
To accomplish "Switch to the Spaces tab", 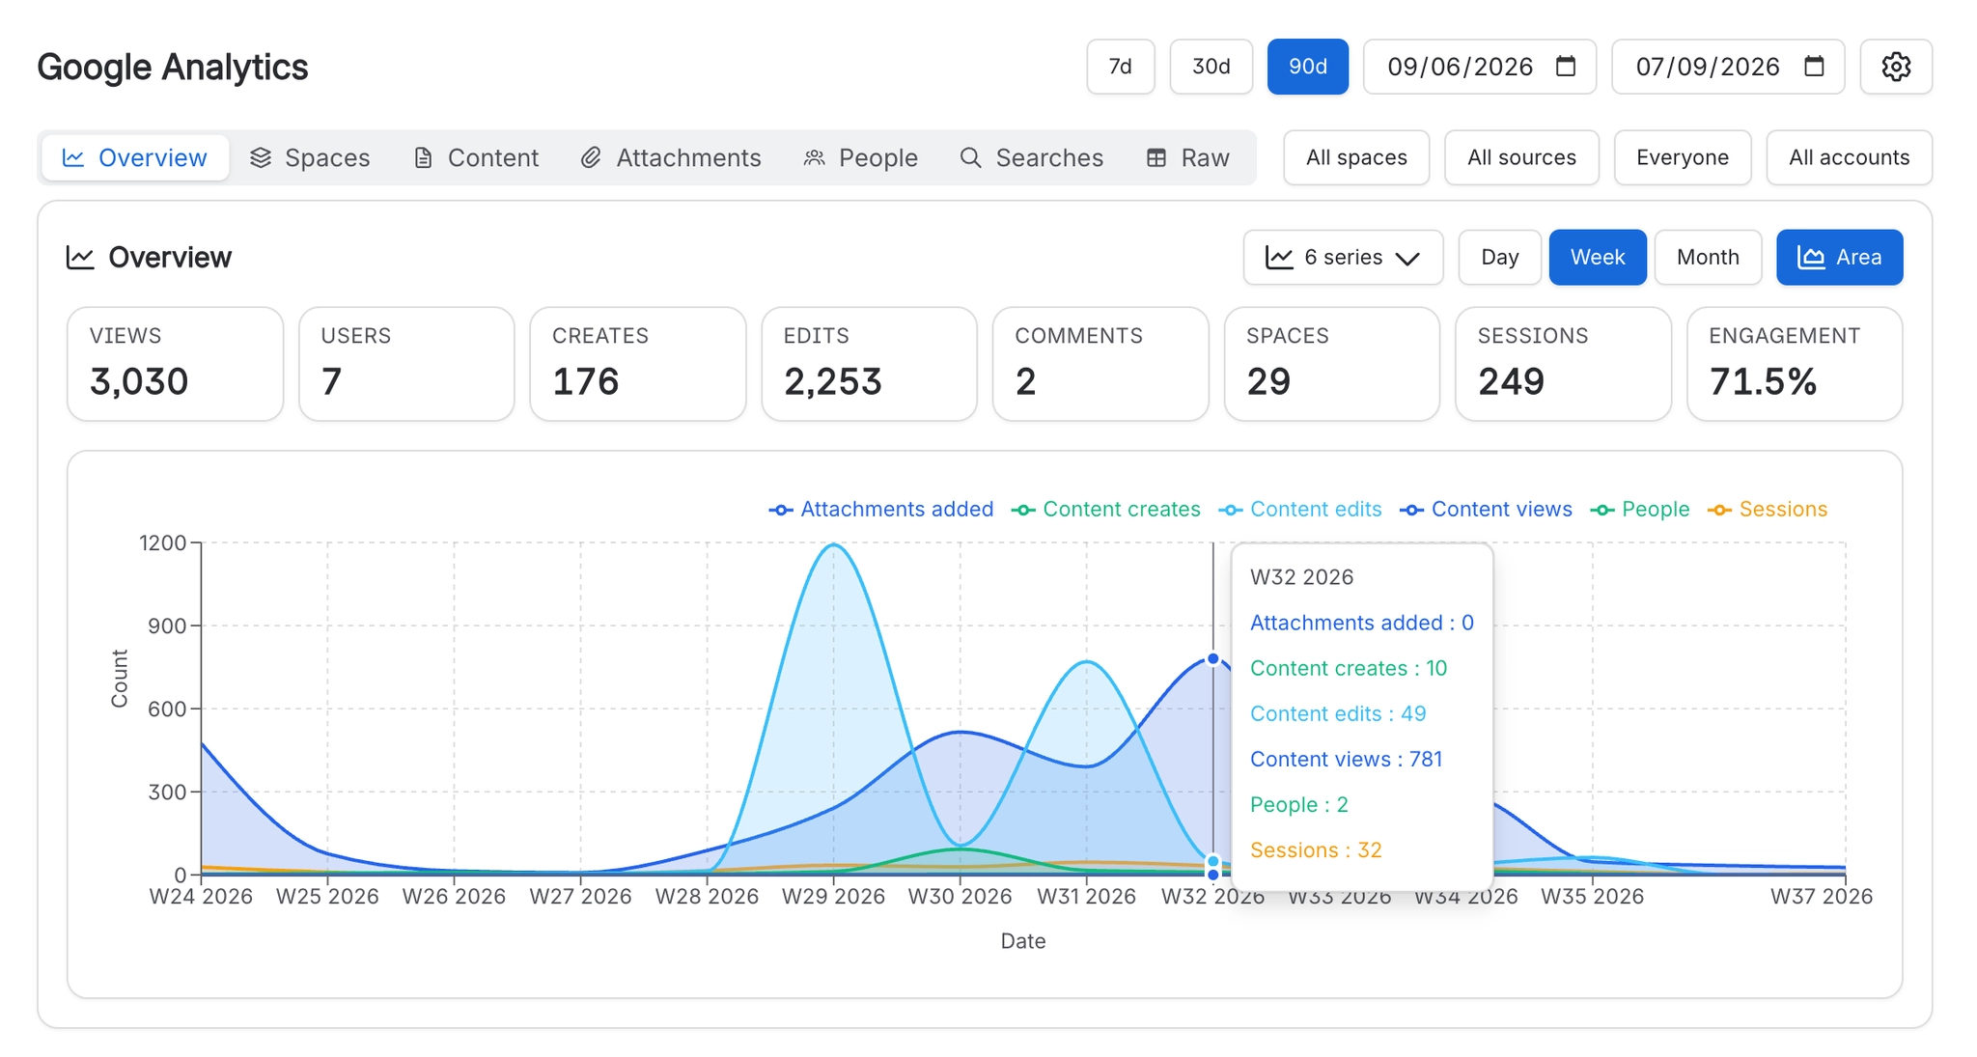I will [310, 157].
